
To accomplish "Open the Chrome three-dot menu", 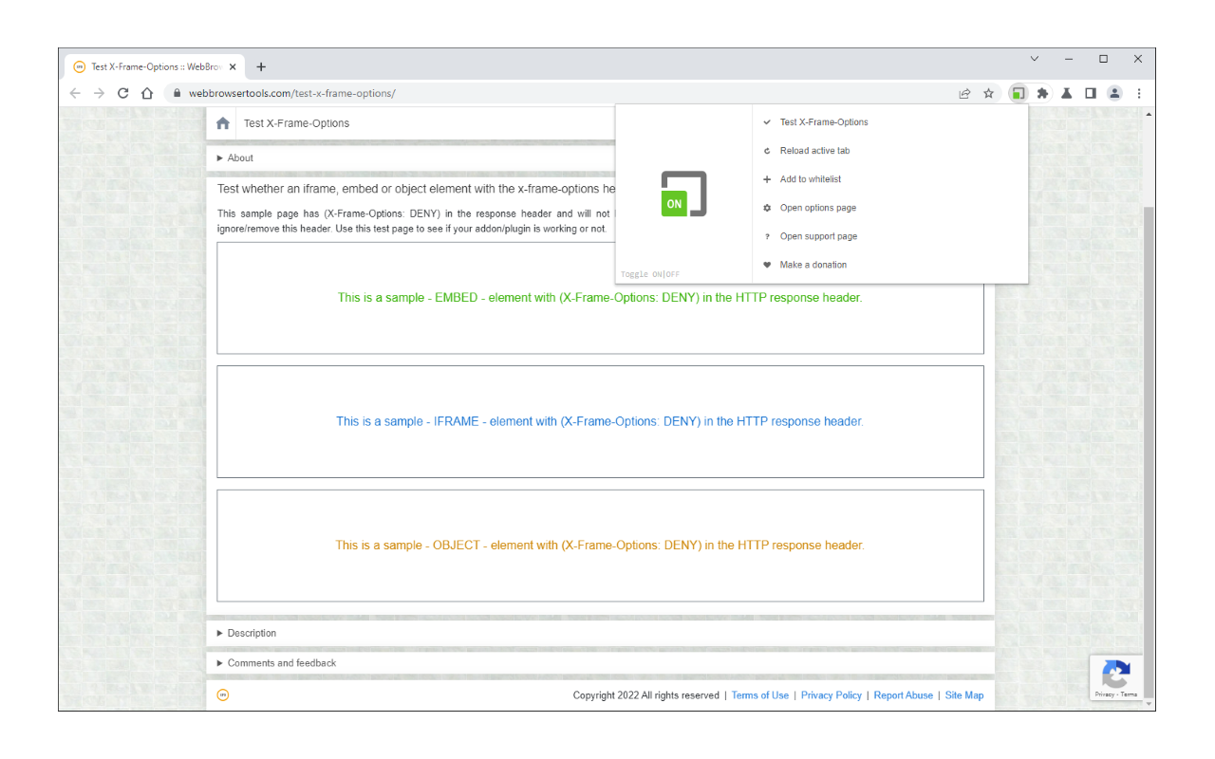I will coord(1138,93).
